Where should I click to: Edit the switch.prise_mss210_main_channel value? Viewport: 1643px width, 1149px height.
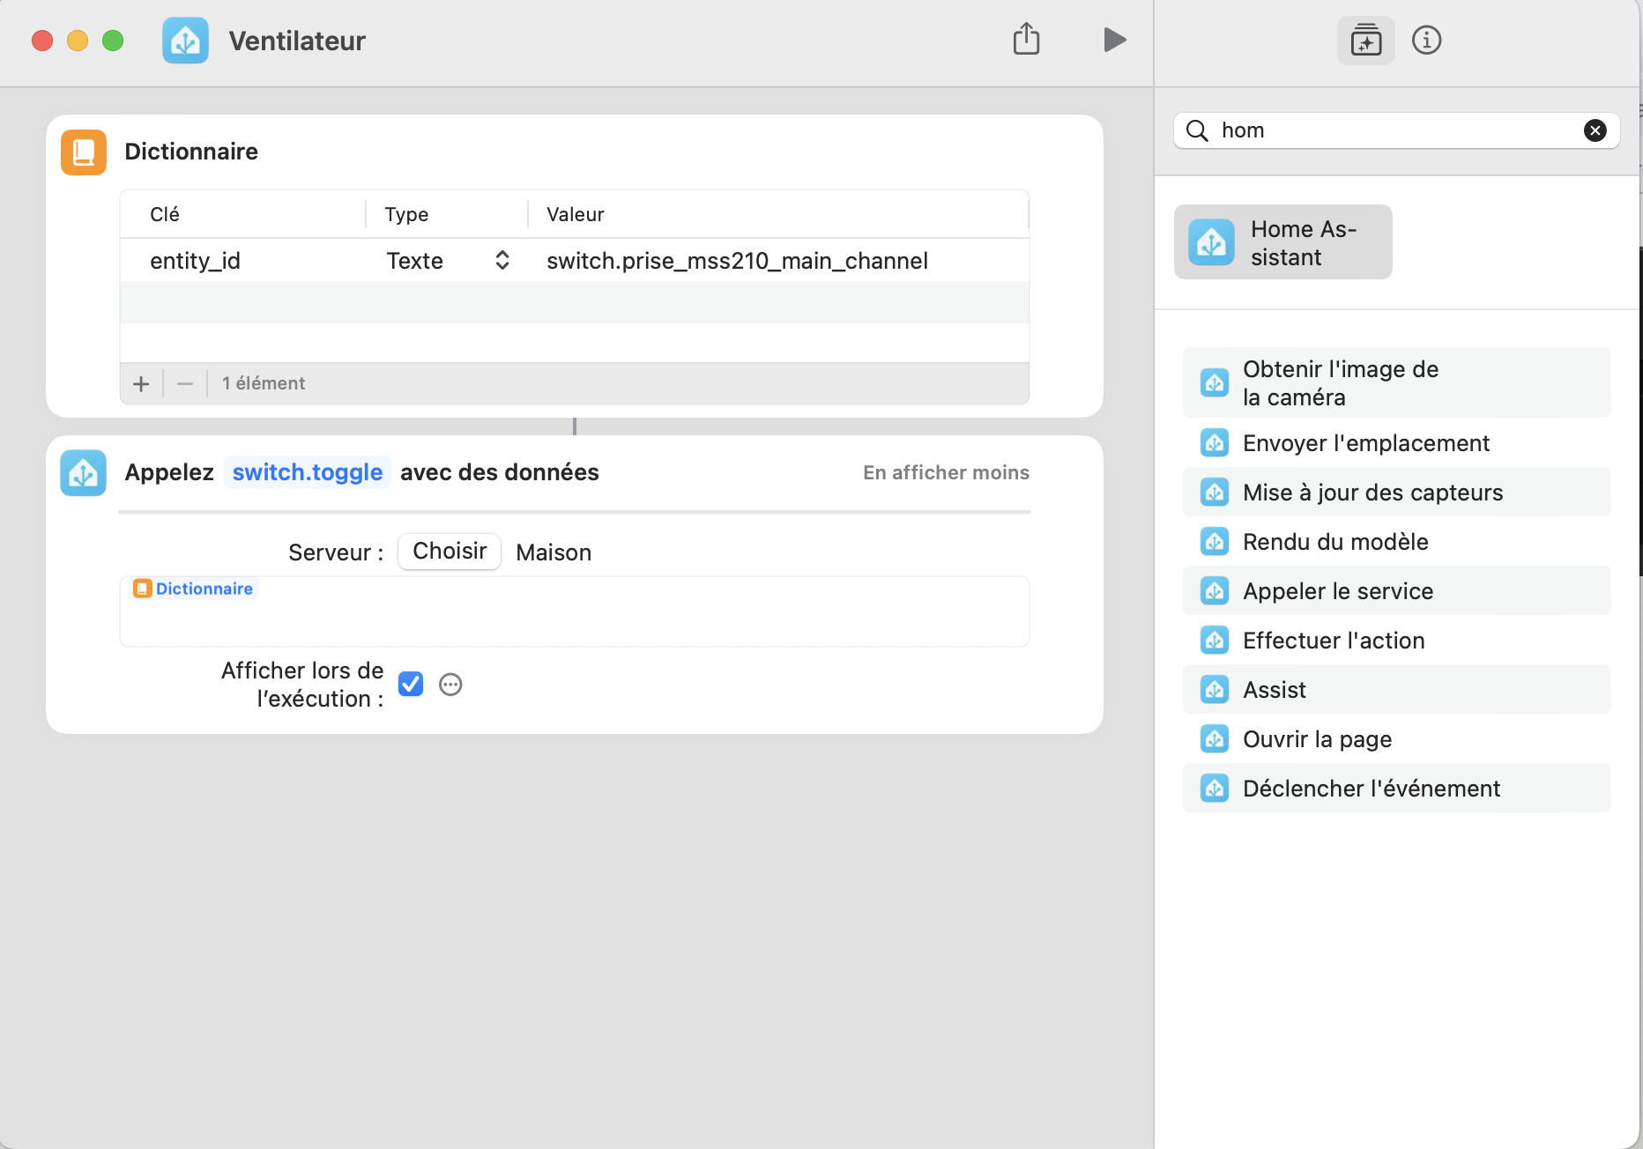pos(737,261)
